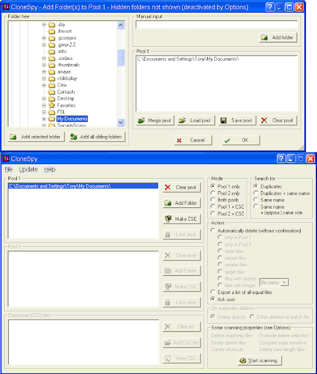Click the Help icon in the Add Folder dialog title bar

[x=270, y=7]
